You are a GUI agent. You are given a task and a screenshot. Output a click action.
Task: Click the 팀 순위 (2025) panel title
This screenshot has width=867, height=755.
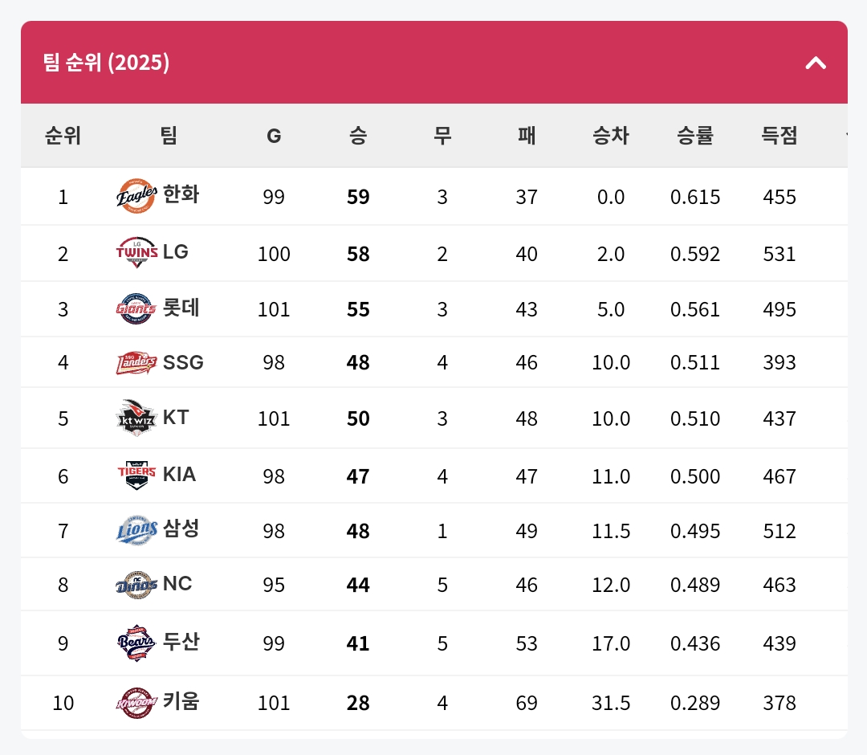tap(106, 63)
